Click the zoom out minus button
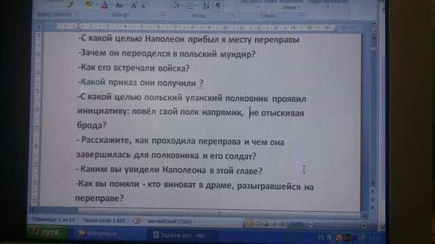The height and width of the screenshot is (244, 435). pos(311,224)
